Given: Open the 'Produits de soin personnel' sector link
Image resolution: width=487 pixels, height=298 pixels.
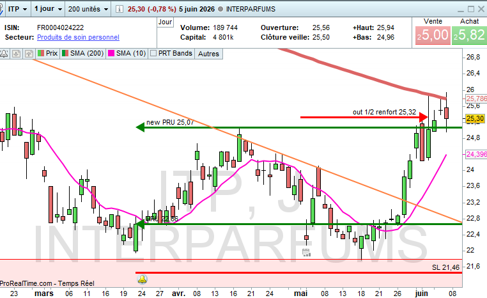Looking at the screenshot, I should coord(78,37).
